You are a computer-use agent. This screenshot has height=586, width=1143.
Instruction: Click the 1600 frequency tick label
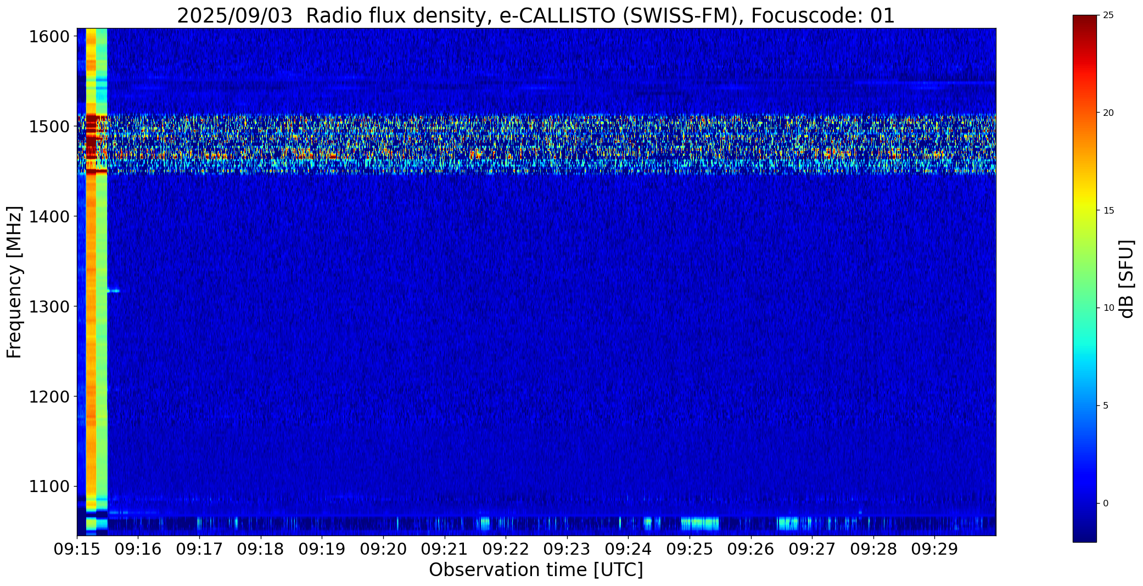49,37
